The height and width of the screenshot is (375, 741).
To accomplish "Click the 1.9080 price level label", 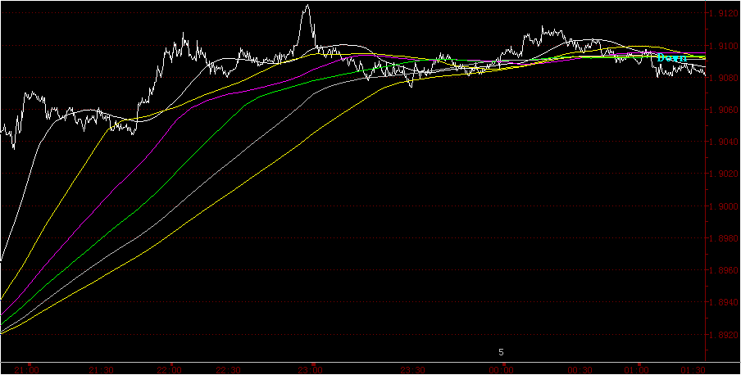I will [725, 78].
